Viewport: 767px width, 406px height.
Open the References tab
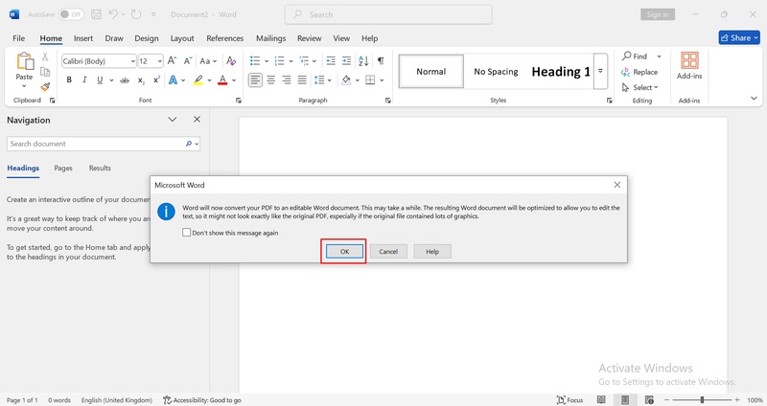pos(224,38)
